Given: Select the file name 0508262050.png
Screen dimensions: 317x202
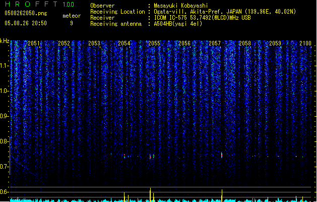Looking at the screenshot, I should [26, 13].
